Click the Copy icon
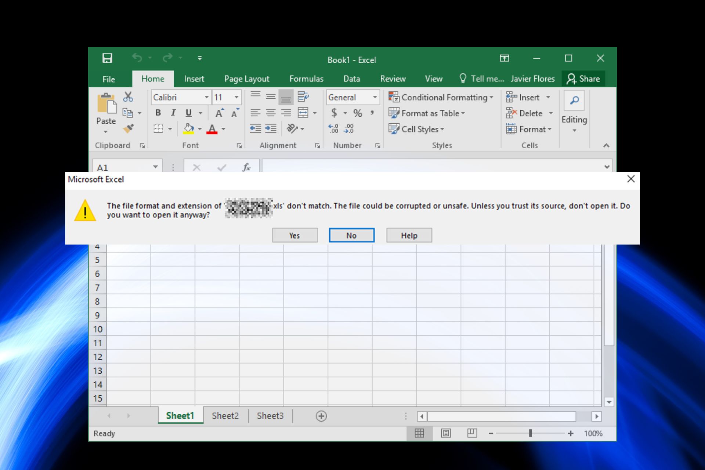 tap(128, 113)
